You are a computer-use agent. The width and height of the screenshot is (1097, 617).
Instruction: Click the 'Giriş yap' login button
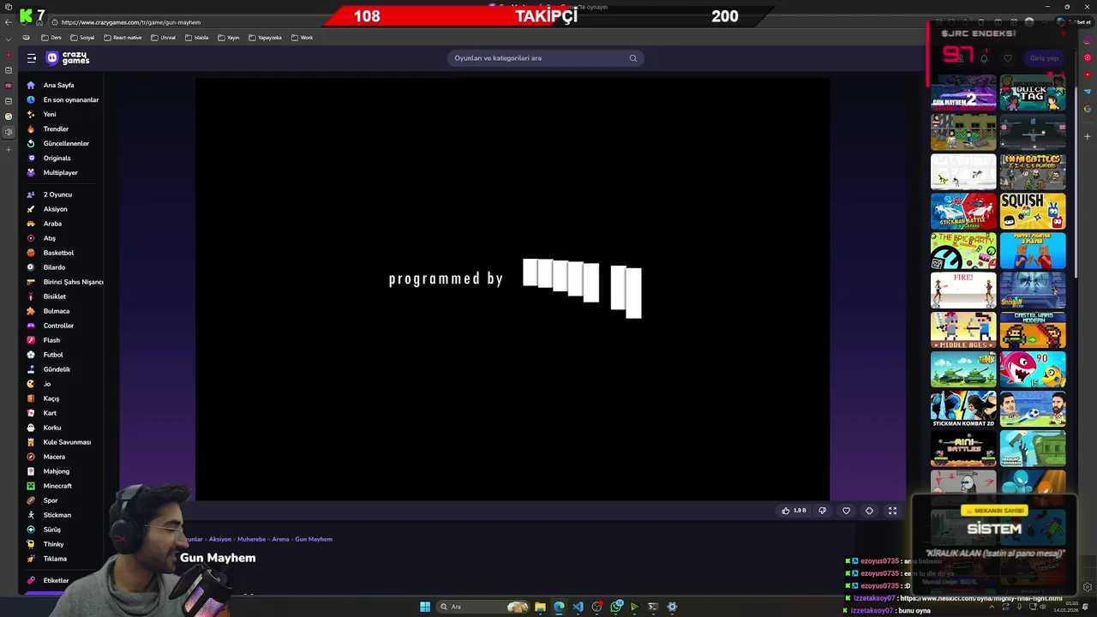[x=1044, y=58]
